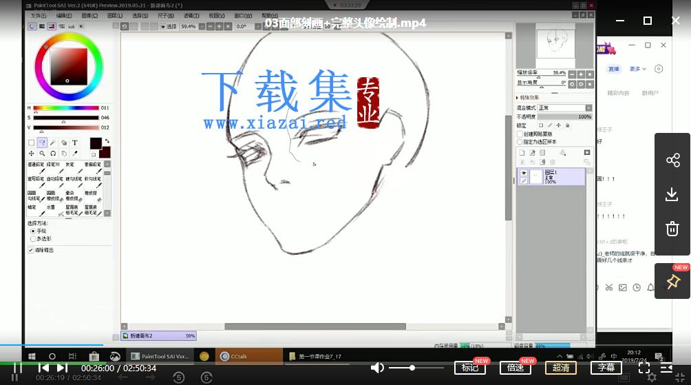
Task: Click the volume speaker icon
Action: 377,367
